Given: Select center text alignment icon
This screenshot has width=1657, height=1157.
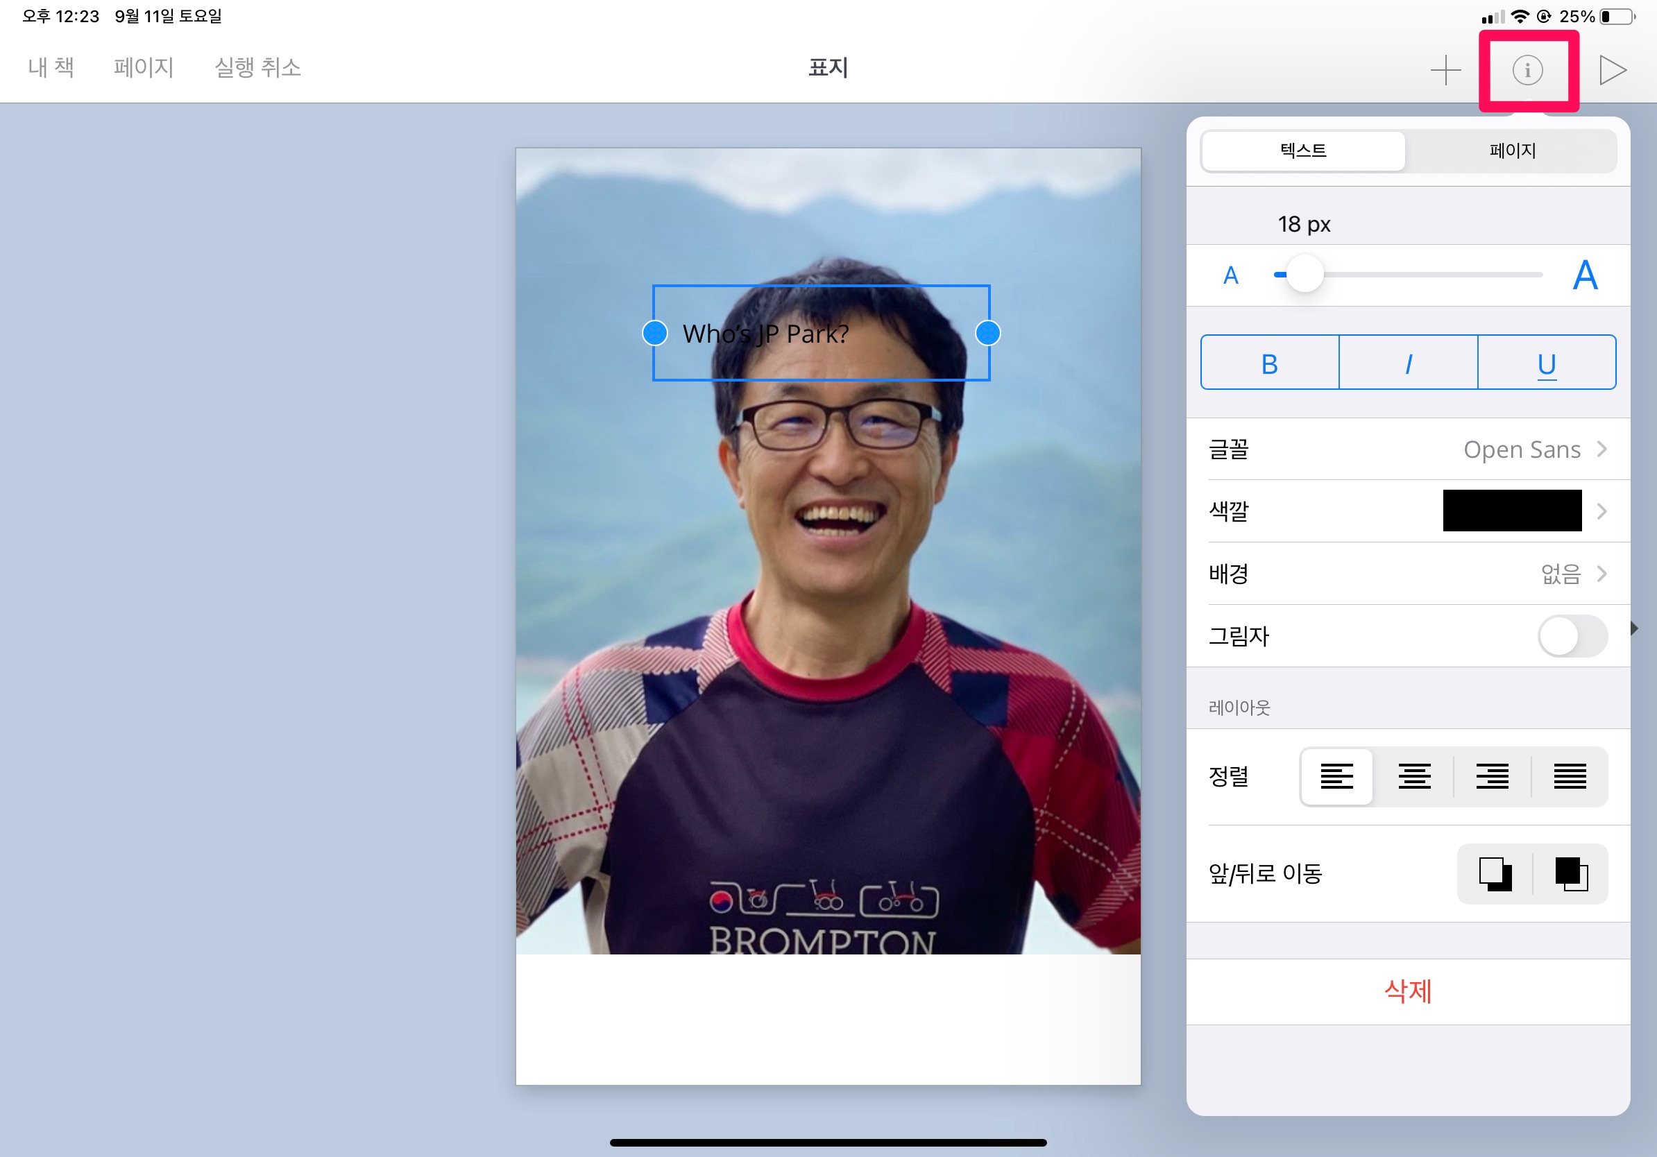Looking at the screenshot, I should pos(1413,776).
